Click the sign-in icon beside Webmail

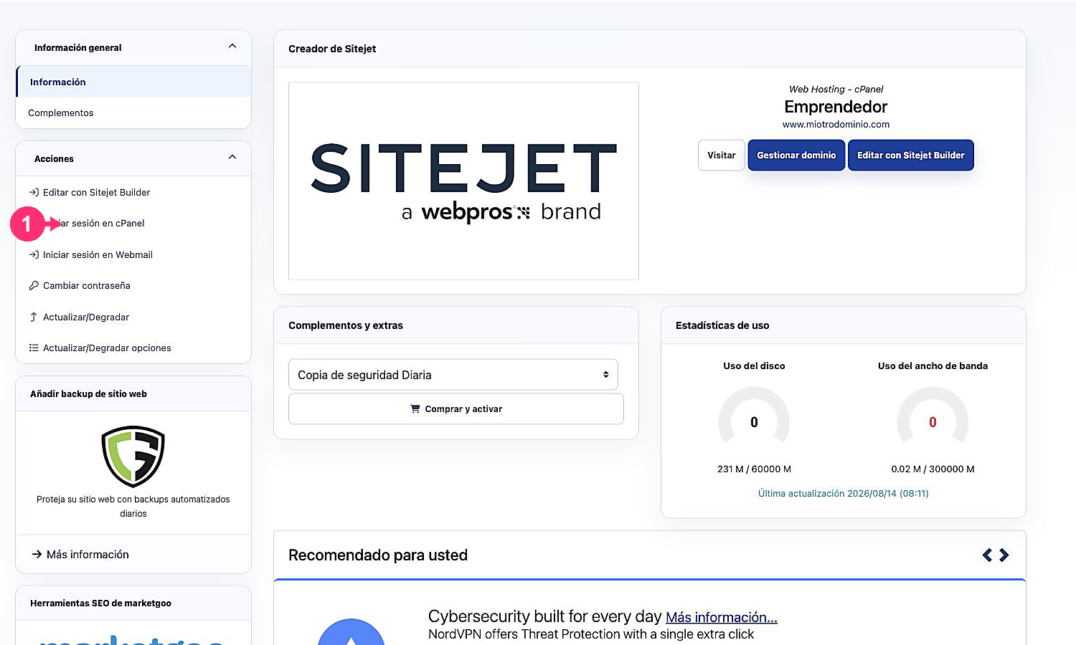tap(34, 254)
